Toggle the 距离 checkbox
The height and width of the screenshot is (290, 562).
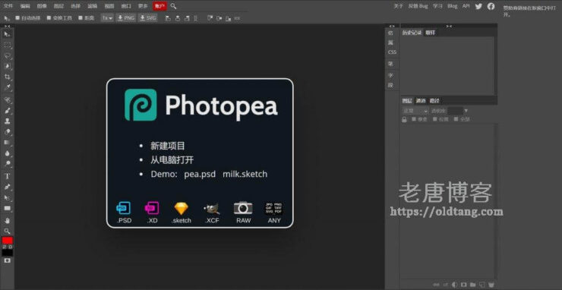point(81,17)
